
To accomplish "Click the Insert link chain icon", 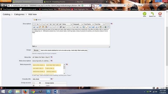I will 74,27.
